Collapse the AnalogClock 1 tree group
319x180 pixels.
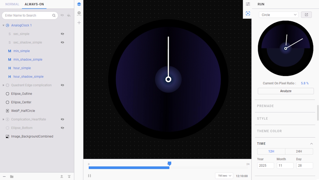(4, 25)
